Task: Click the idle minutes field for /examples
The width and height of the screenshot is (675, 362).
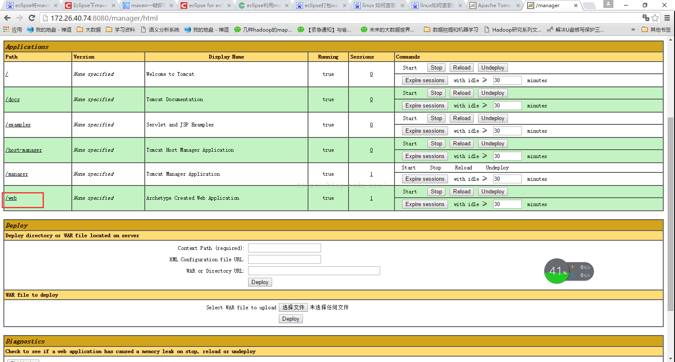Action: [x=507, y=131]
